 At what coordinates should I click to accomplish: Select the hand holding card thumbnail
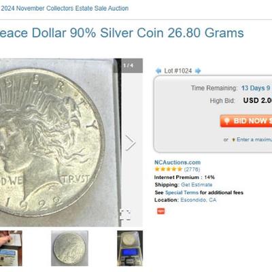[11, 248]
